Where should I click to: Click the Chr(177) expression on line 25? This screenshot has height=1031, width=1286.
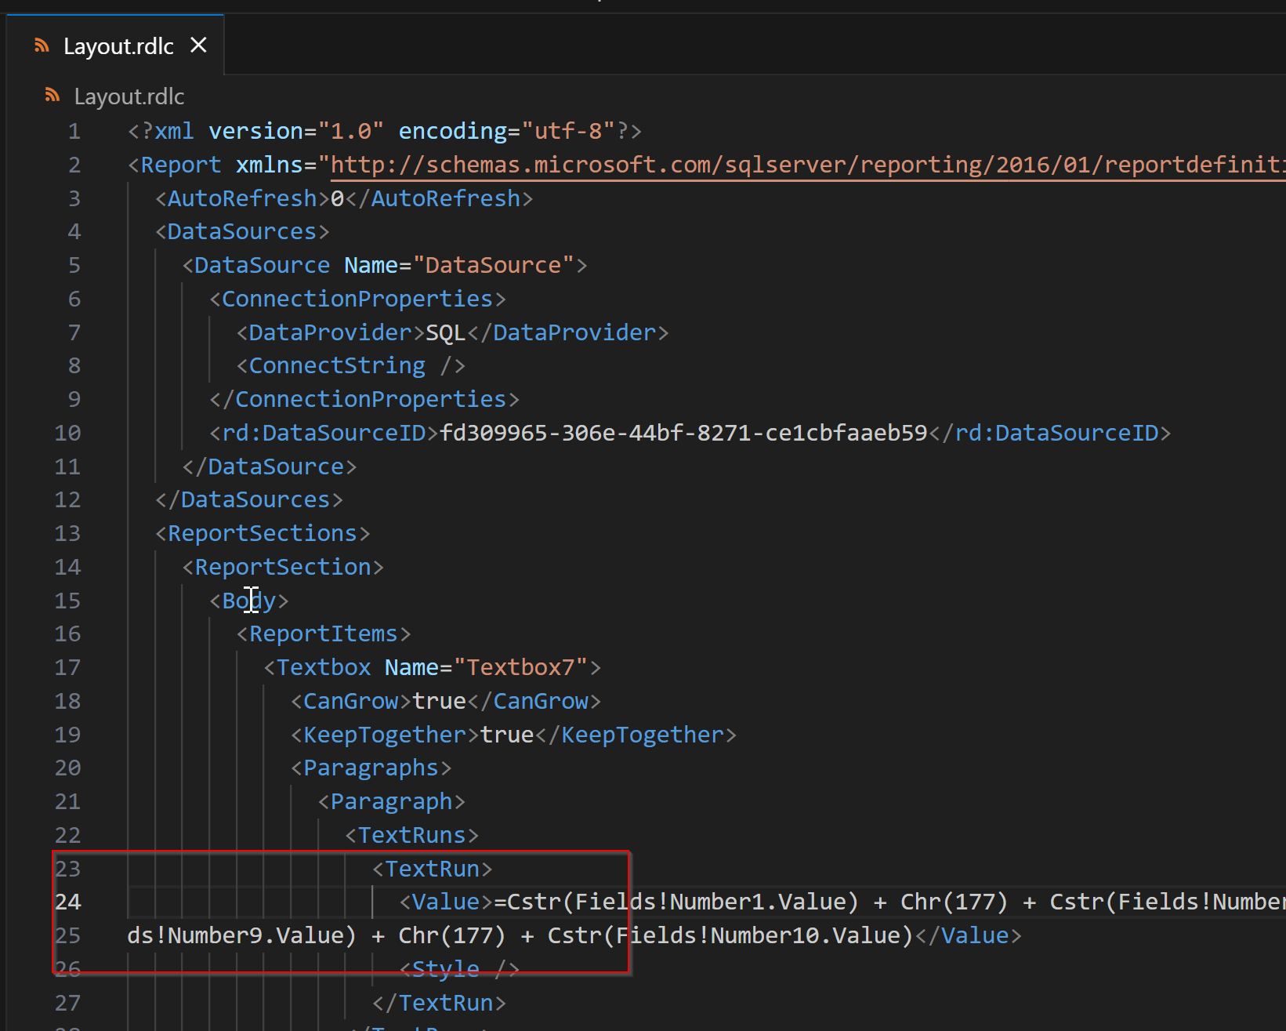coord(451,935)
